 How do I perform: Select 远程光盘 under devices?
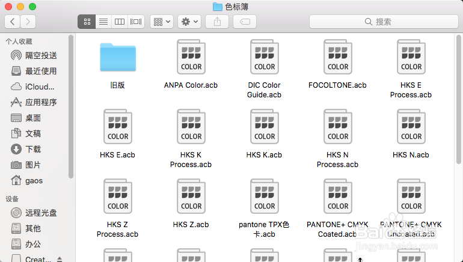[x=34, y=213]
